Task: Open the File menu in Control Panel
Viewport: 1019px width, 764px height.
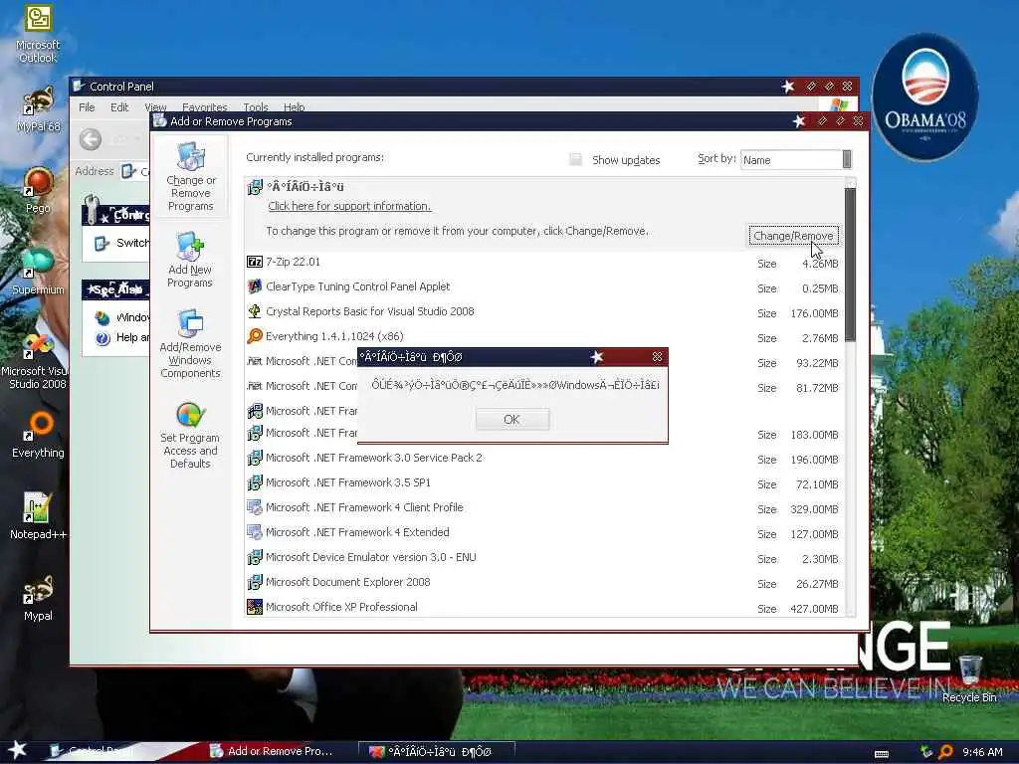Action: coord(88,107)
